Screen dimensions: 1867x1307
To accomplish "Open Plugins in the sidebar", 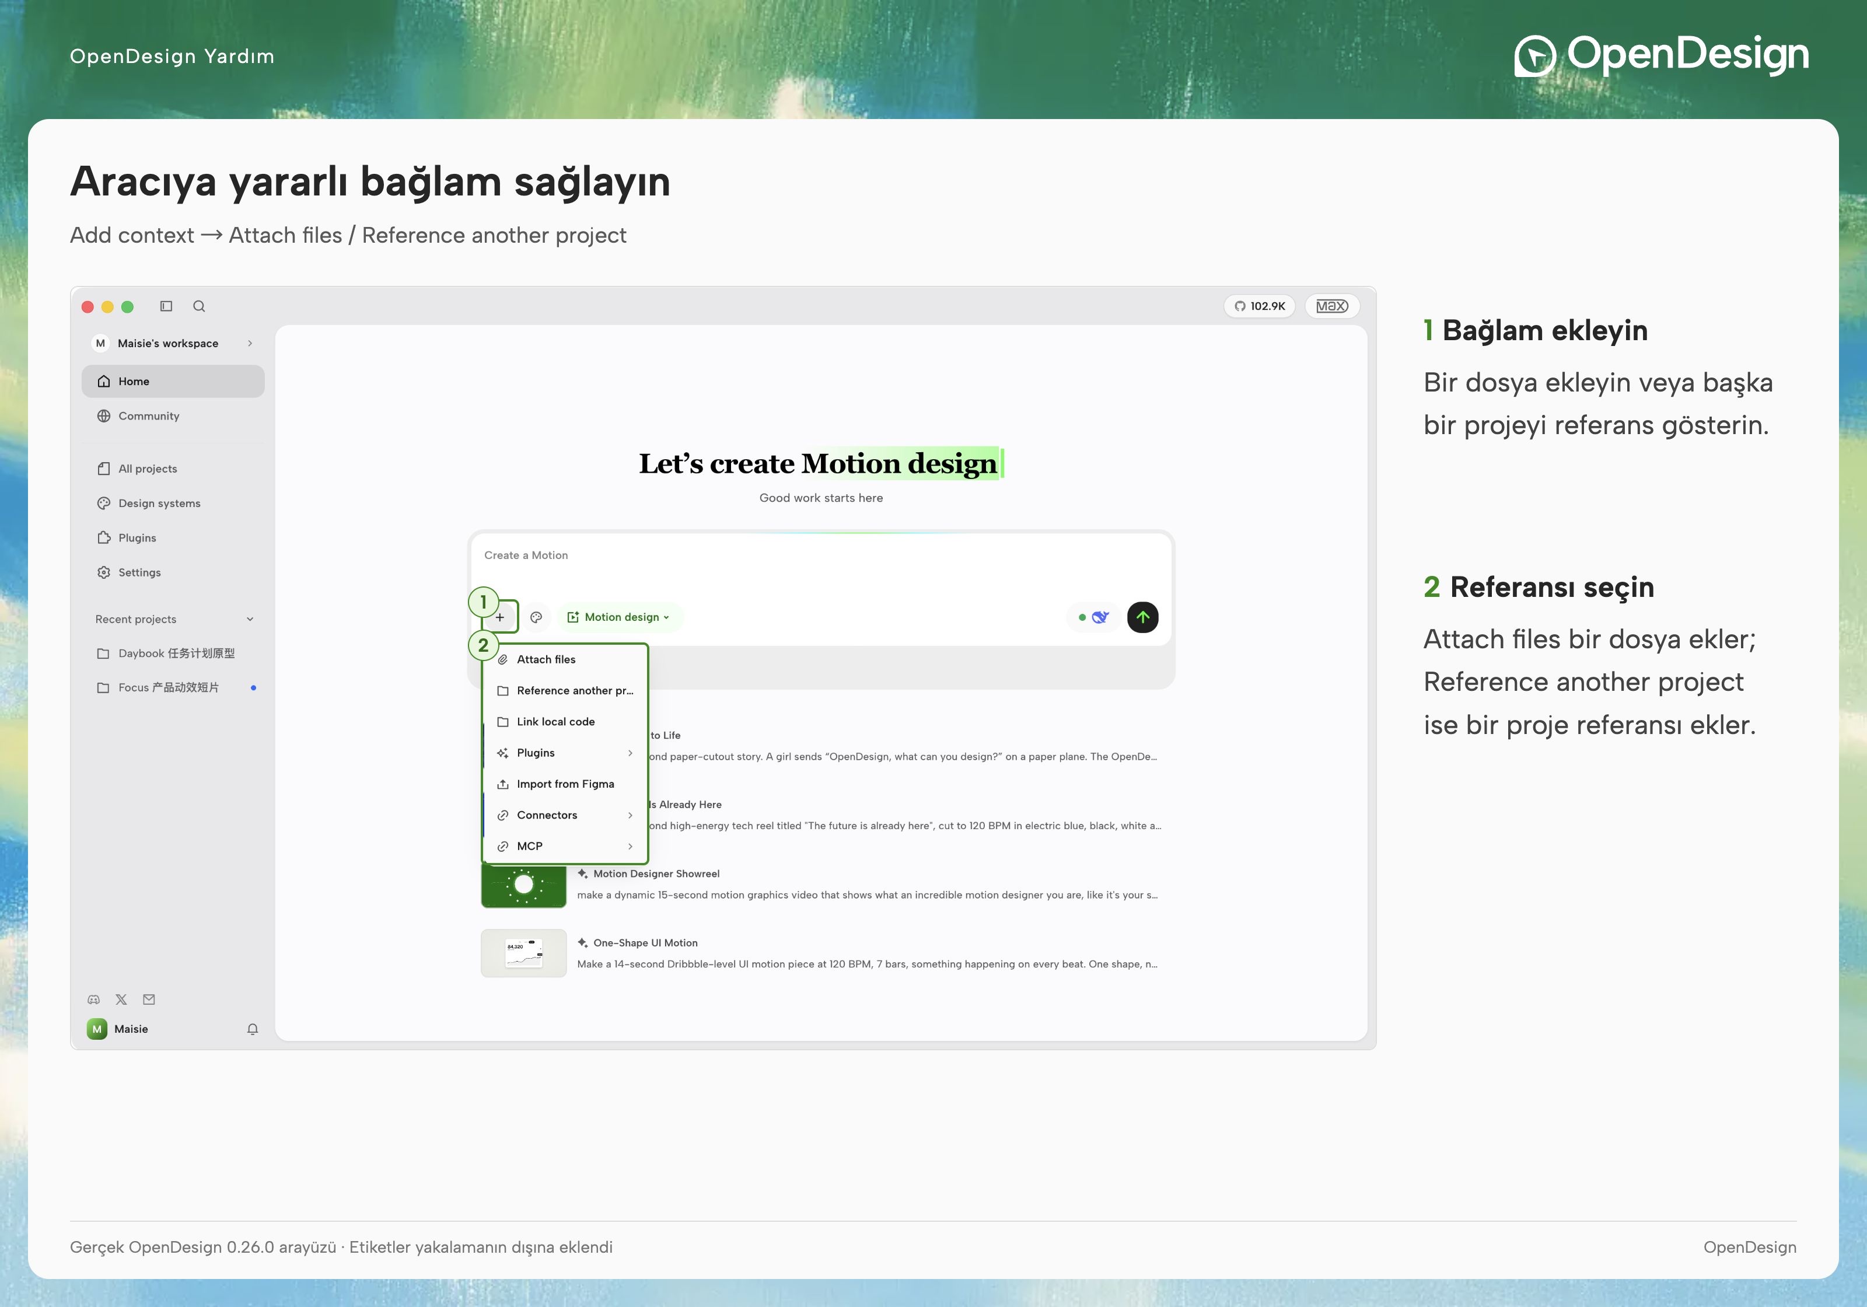I will click(173, 537).
